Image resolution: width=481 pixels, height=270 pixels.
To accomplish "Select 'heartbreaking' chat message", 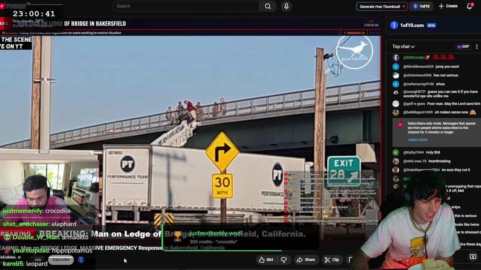I will (439, 161).
